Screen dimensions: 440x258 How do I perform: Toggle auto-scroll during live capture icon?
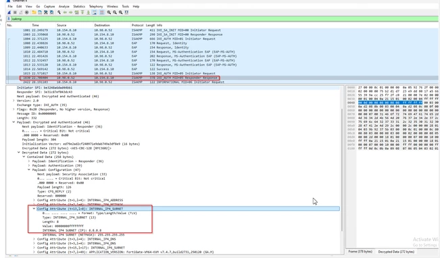pyautogui.click(x=95, y=12)
